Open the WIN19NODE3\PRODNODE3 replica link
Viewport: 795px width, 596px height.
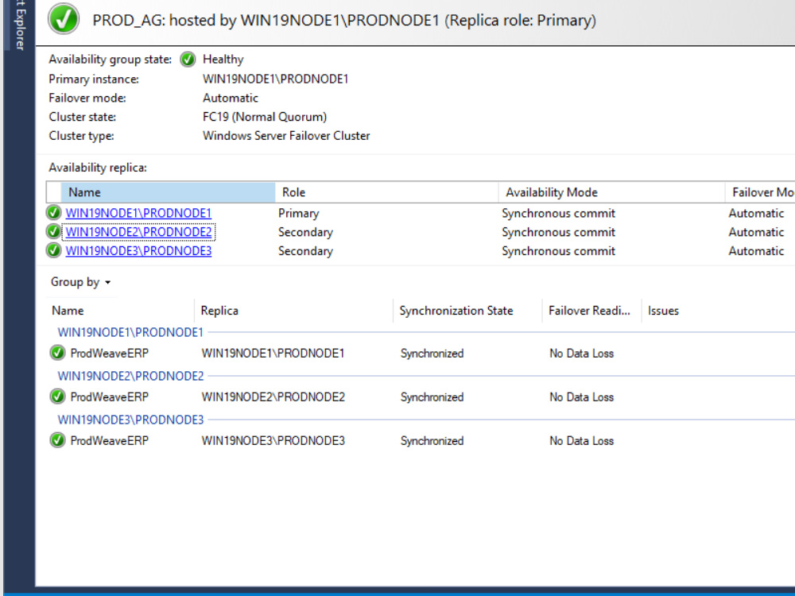(138, 251)
